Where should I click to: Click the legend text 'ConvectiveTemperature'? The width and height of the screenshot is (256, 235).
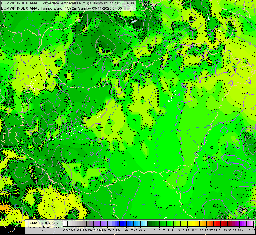(44, 227)
